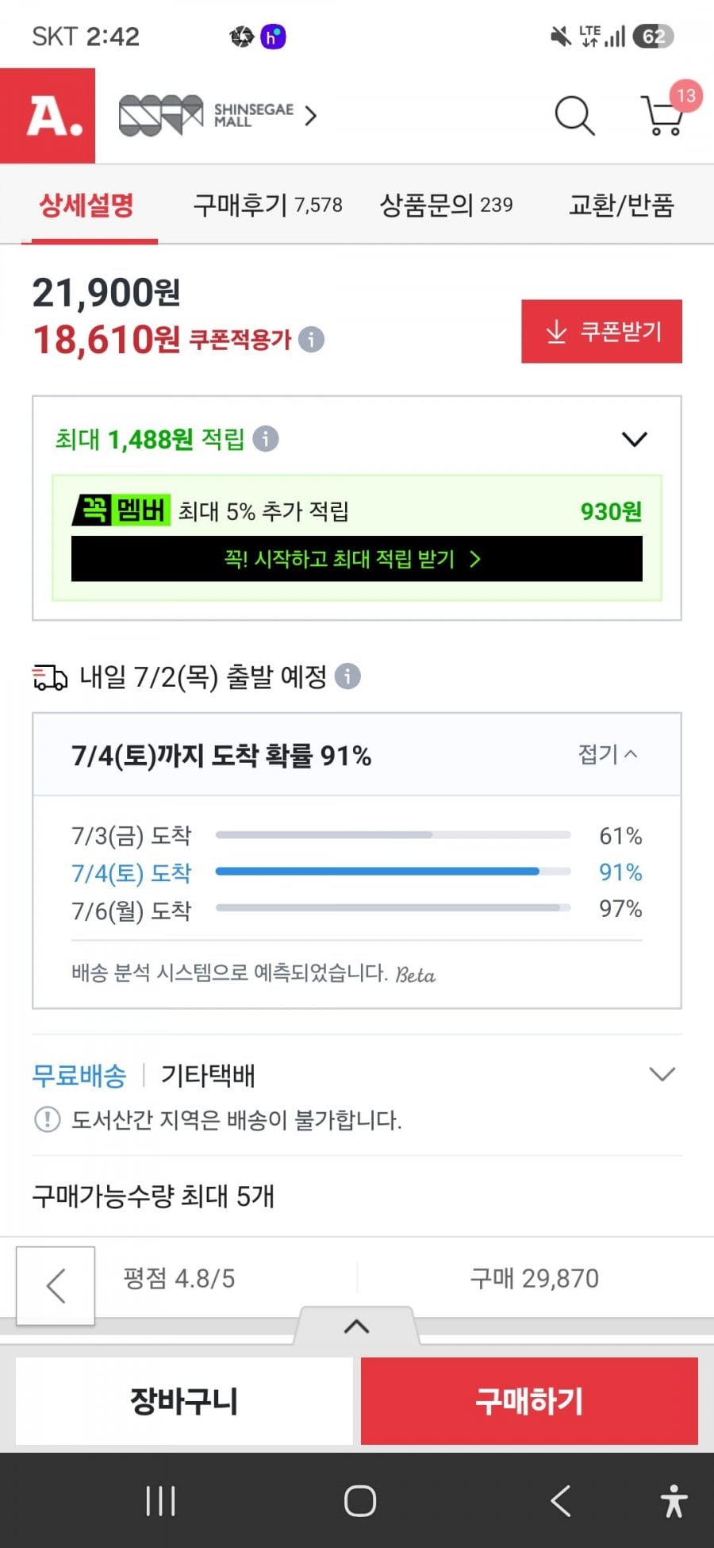Tap the 쿠폰받기 download button
Image resolution: width=714 pixels, height=1548 pixels.
click(x=601, y=331)
